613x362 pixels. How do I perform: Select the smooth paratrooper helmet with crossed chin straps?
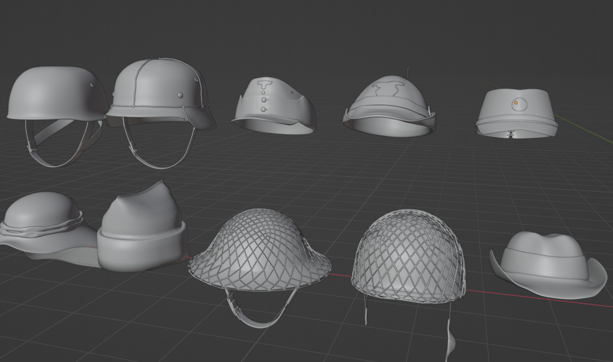pos(57,117)
